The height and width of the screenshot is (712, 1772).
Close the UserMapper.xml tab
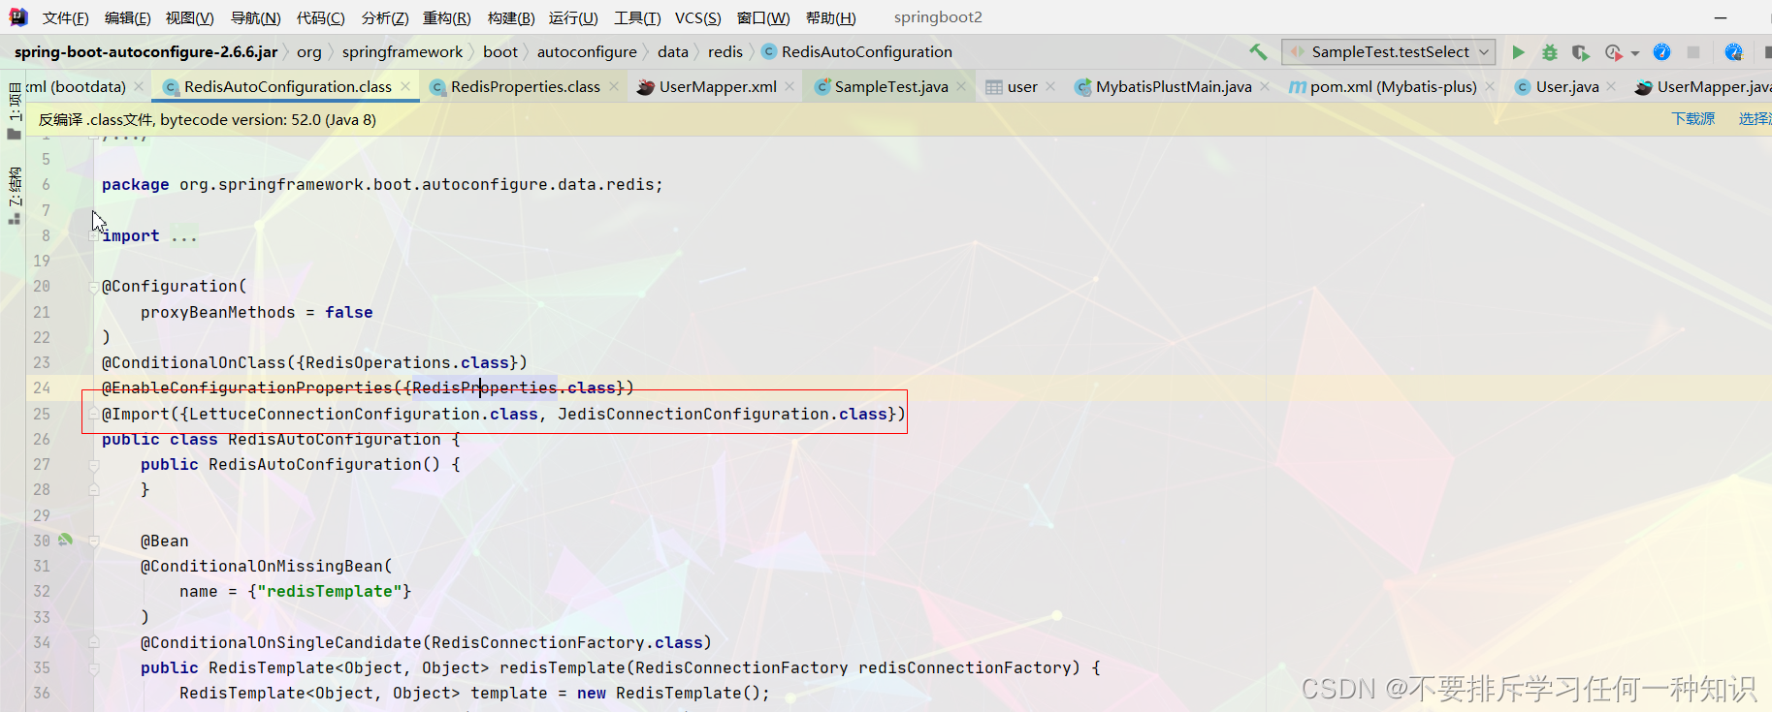tap(790, 87)
